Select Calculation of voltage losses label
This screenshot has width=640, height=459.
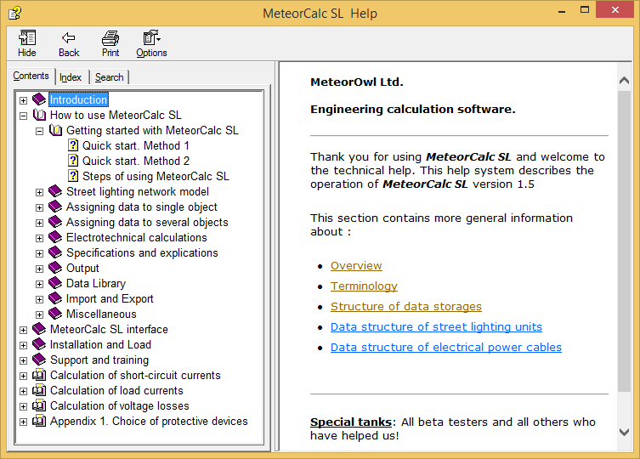point(120,405)
